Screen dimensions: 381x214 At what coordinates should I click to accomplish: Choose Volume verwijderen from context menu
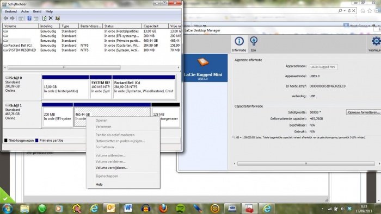click(123, 168)
